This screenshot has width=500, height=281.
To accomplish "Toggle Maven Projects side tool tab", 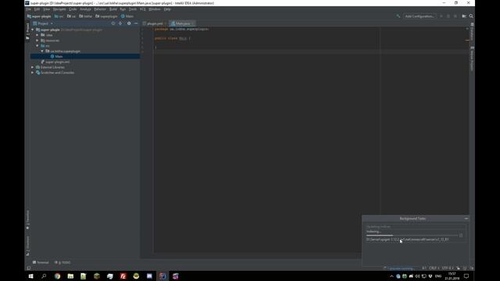I will click(x=472, y=59).
